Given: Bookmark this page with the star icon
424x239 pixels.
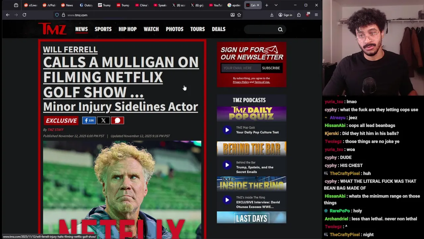Looking at the screenshot, I should 239,15.
